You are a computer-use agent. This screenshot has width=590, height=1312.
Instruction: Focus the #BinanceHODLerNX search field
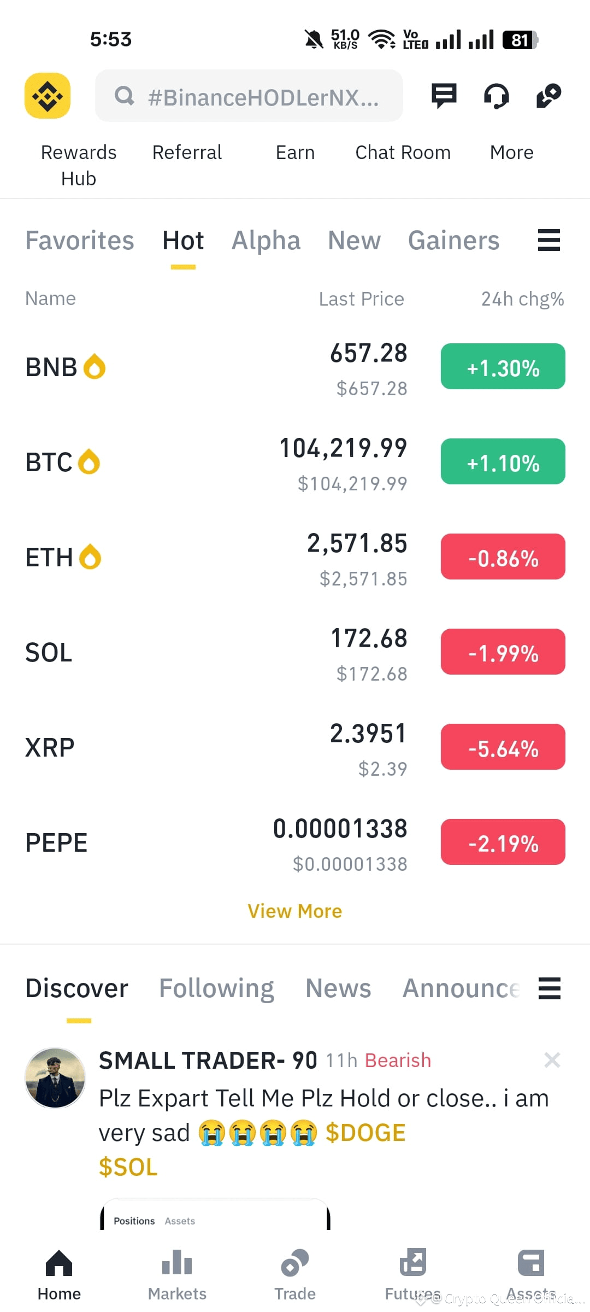pos(249,96)
